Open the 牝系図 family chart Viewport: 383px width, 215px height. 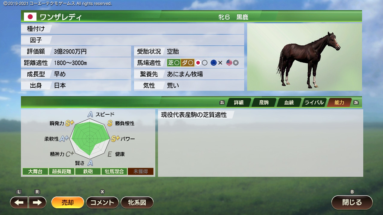[137, 202]
